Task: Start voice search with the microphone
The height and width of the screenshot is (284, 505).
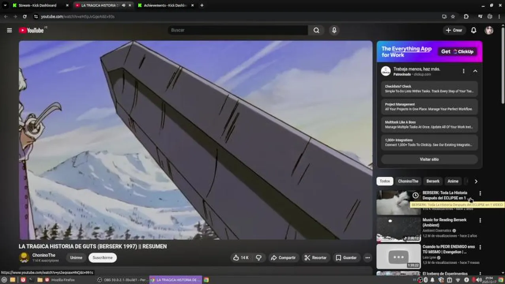Action: 334,30
